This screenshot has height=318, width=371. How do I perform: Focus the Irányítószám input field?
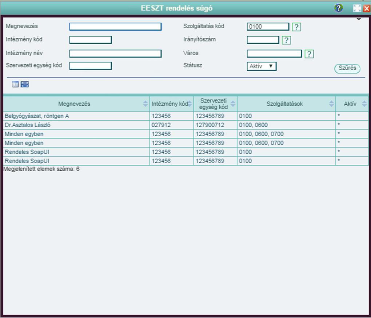click(263, 40)
